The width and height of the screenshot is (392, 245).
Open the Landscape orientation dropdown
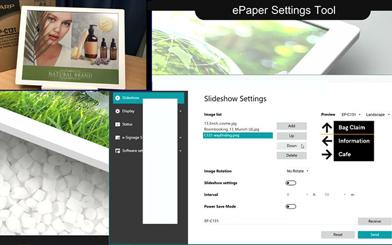point(377,115)
